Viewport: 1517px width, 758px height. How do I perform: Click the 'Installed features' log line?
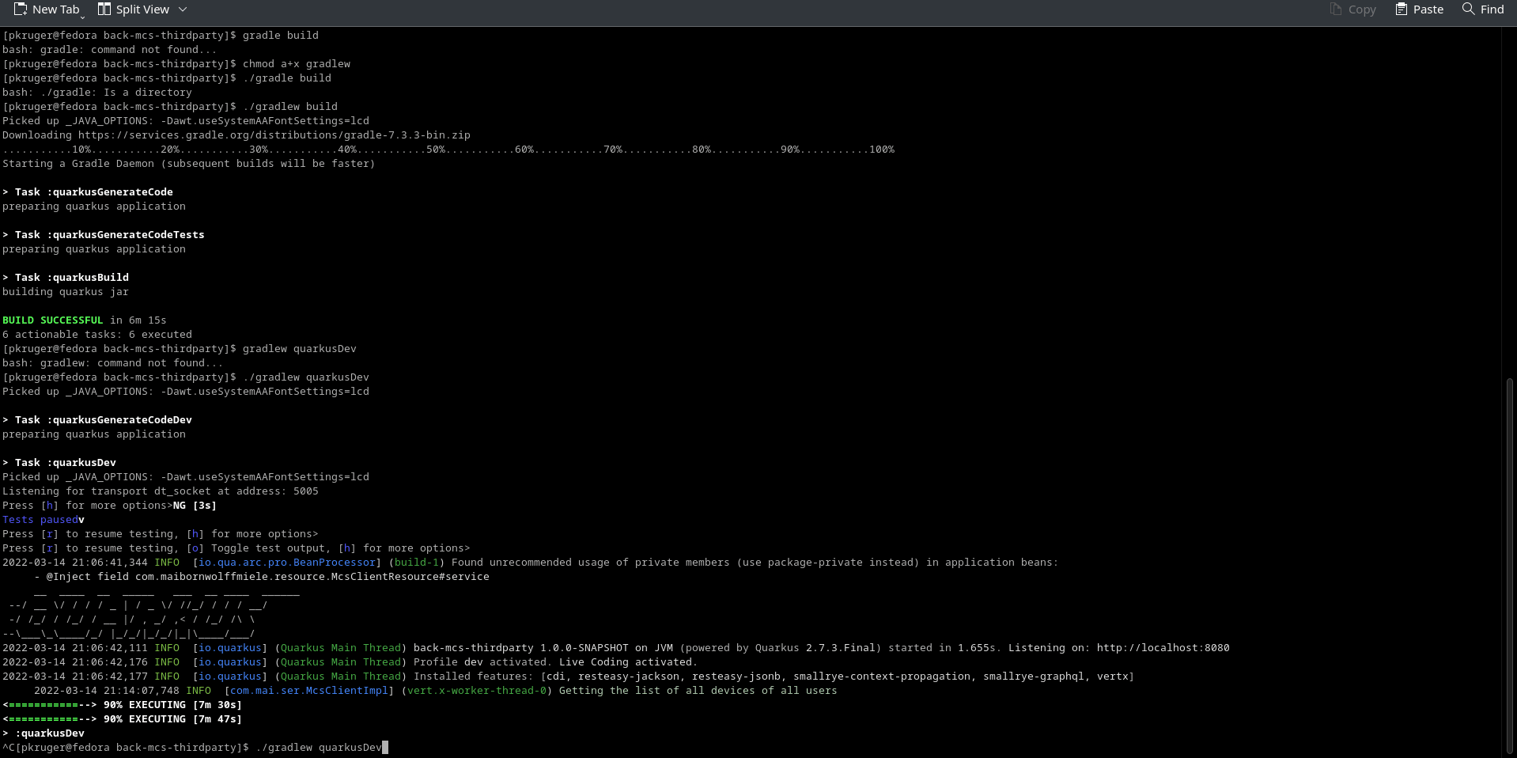coord(569,677)
